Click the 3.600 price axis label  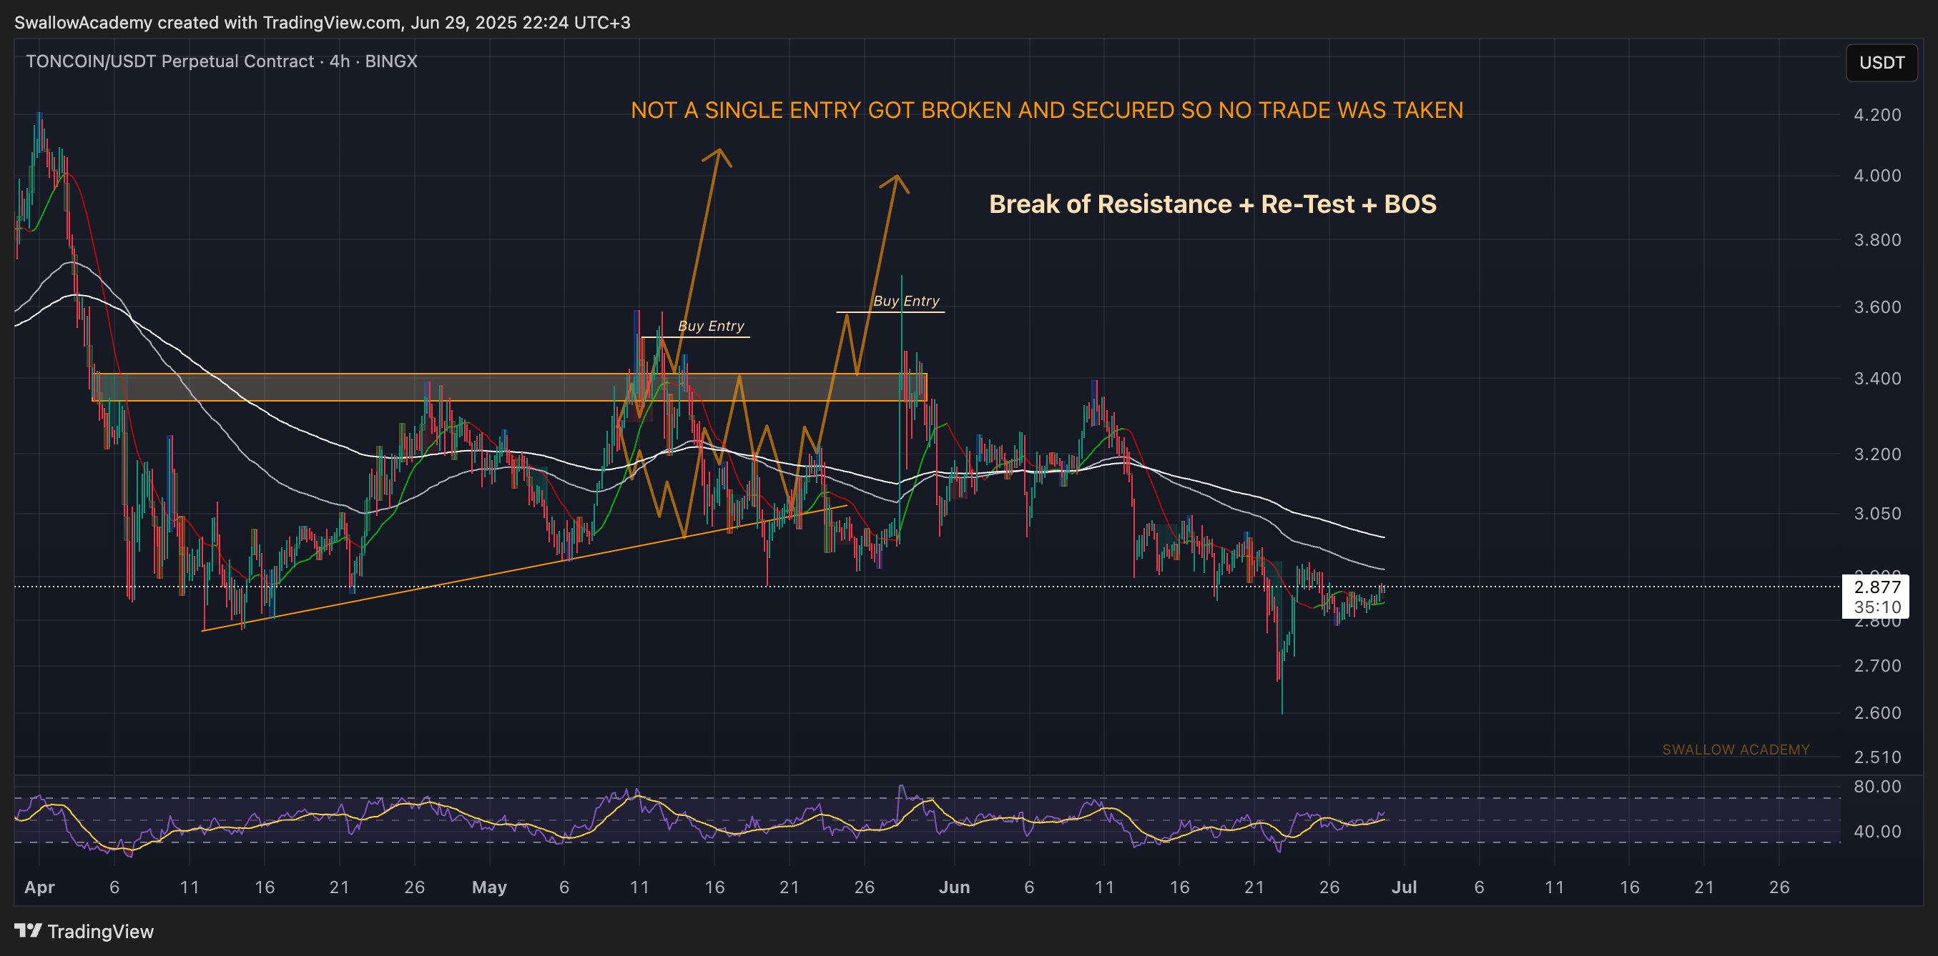[x=1877, y=307]
